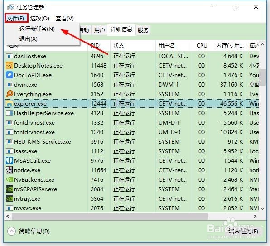This screenshot has width=270, height=246.
Task: Click the notice.exe process icon
Action: [10, 170]
